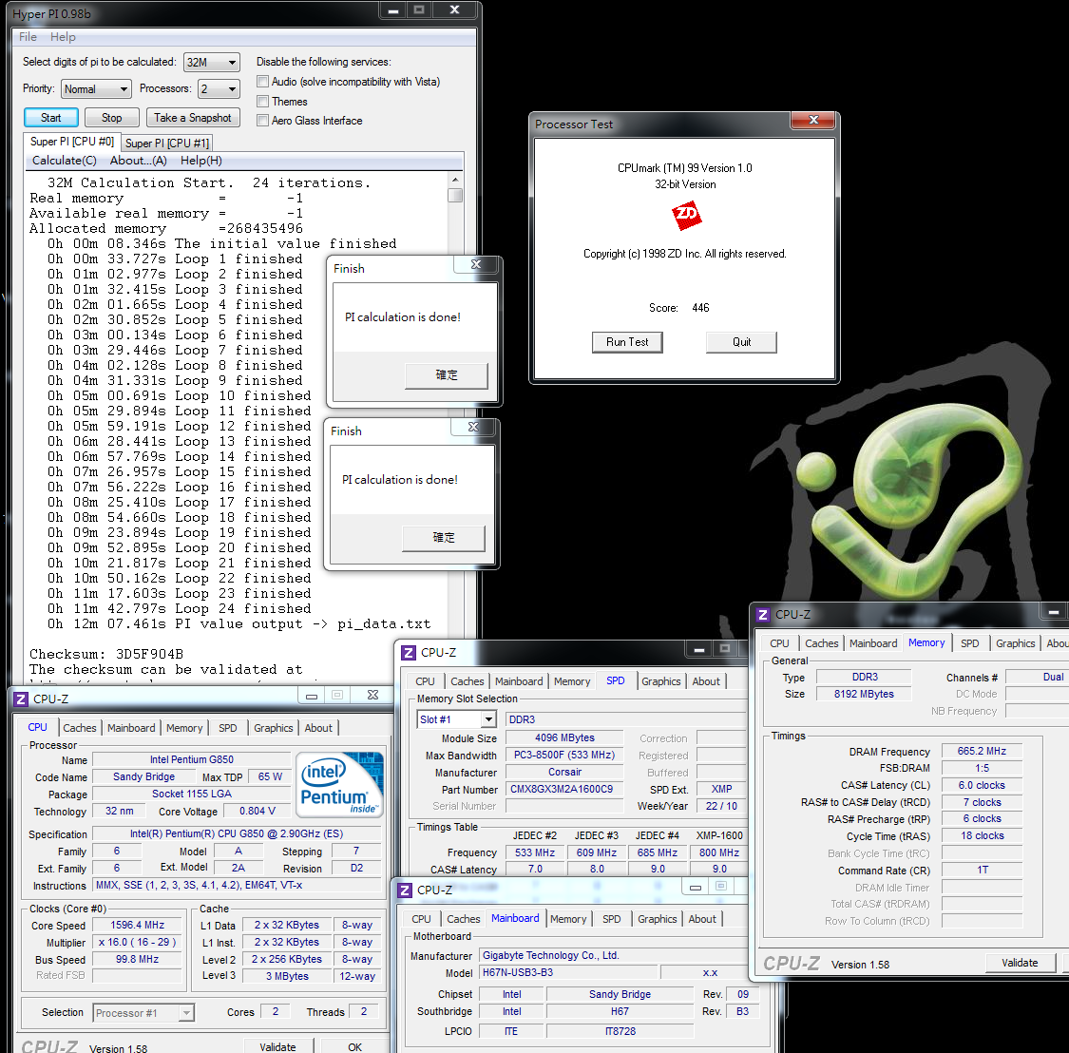Open the Processor #1 selection dropdown

pos(186,1013)
